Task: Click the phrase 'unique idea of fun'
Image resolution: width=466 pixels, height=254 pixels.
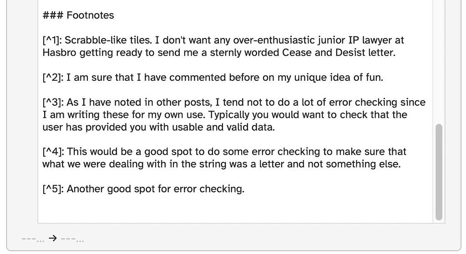Action: click(x=338, y=78)
